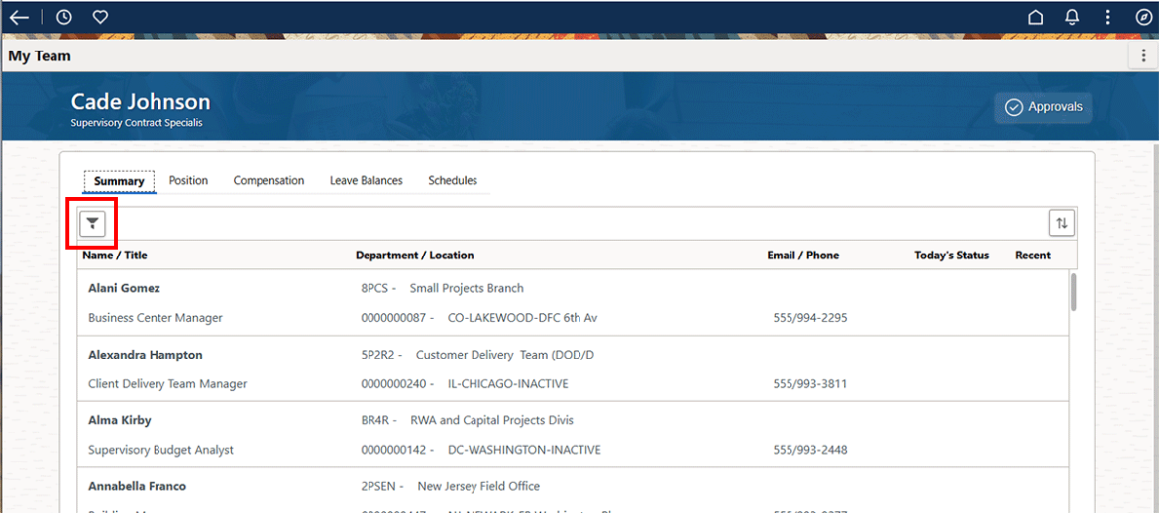The image size is (1159, 513).
Task: Click phone number 555/994-2295
Action: coord(810,318)
